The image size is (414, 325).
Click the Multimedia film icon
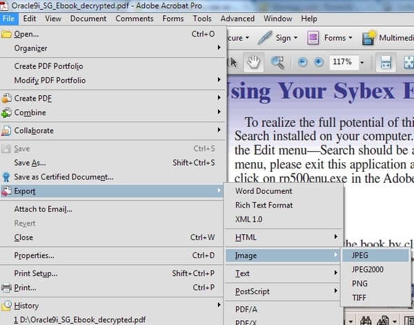[369, 38]
